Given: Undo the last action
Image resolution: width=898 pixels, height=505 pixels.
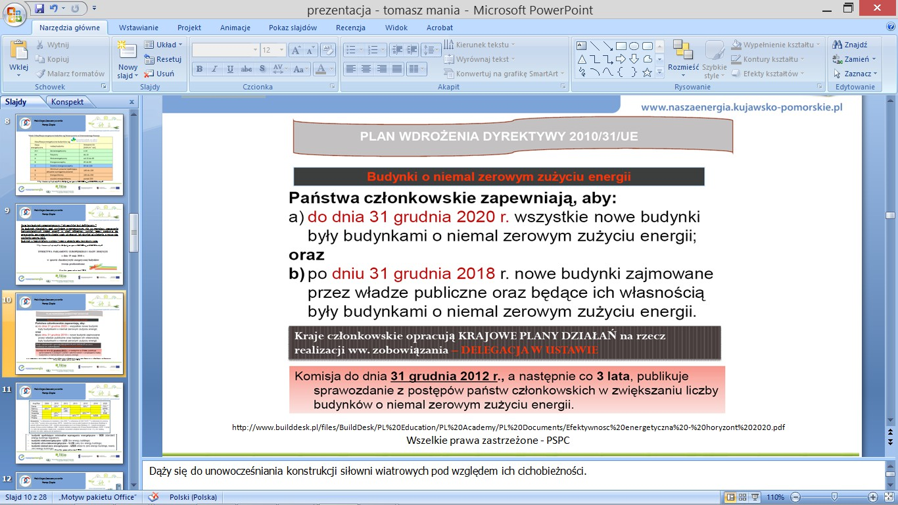Looking at the screenshot, I should (54, 9).
